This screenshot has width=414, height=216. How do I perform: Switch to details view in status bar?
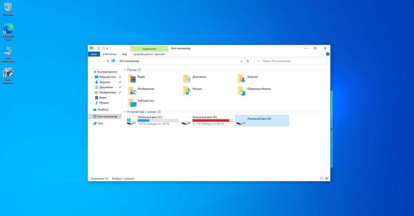pyautogui.click(x=322, y=179)
